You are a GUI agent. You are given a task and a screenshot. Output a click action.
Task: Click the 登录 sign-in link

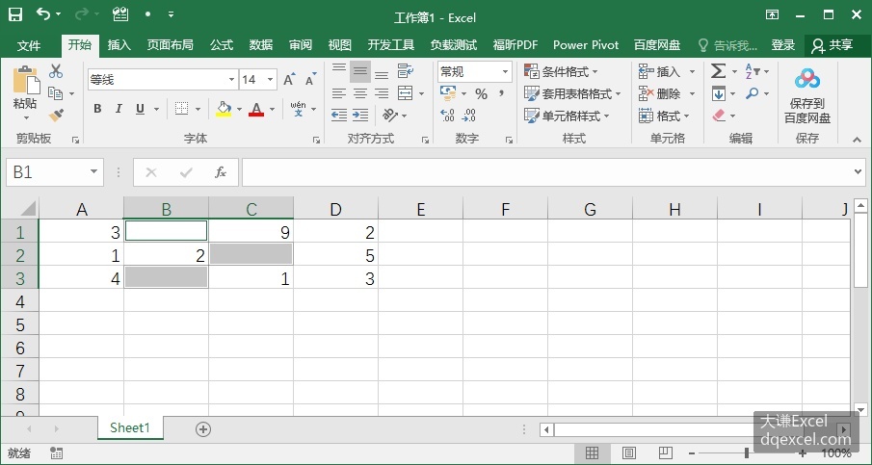pos(783,45)
